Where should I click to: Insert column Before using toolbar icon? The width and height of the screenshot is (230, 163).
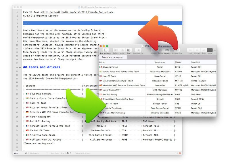[x=116, y=50]
